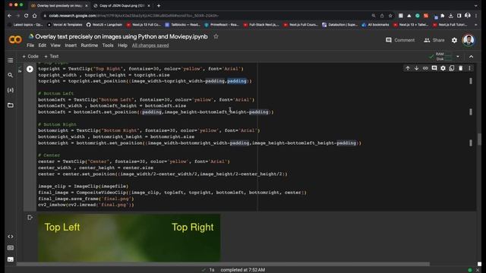
Task: Open the Edit menu
Action: [x=43, y=45]
